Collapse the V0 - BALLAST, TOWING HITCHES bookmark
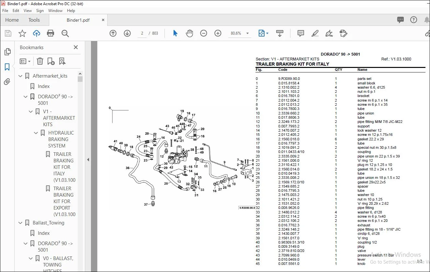The height and width of the screenshot is (272, 430). 31,258
